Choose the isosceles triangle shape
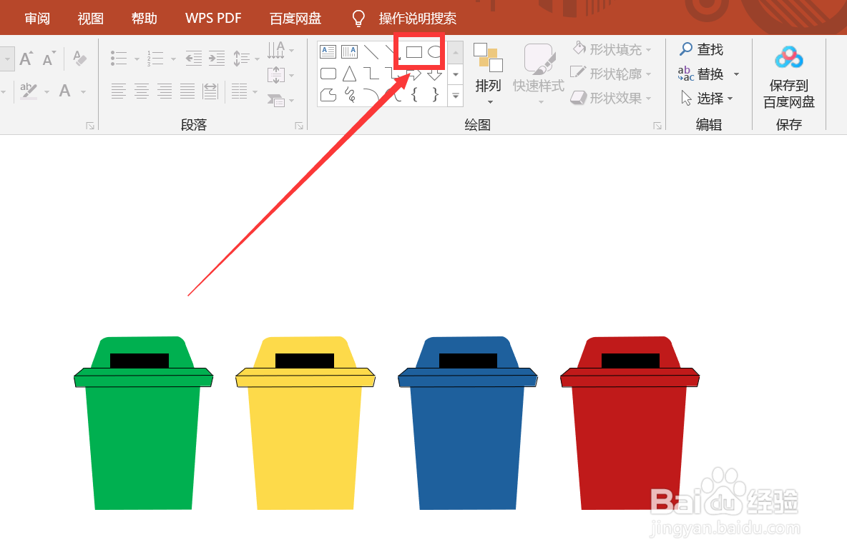 [x=350, y=74]
